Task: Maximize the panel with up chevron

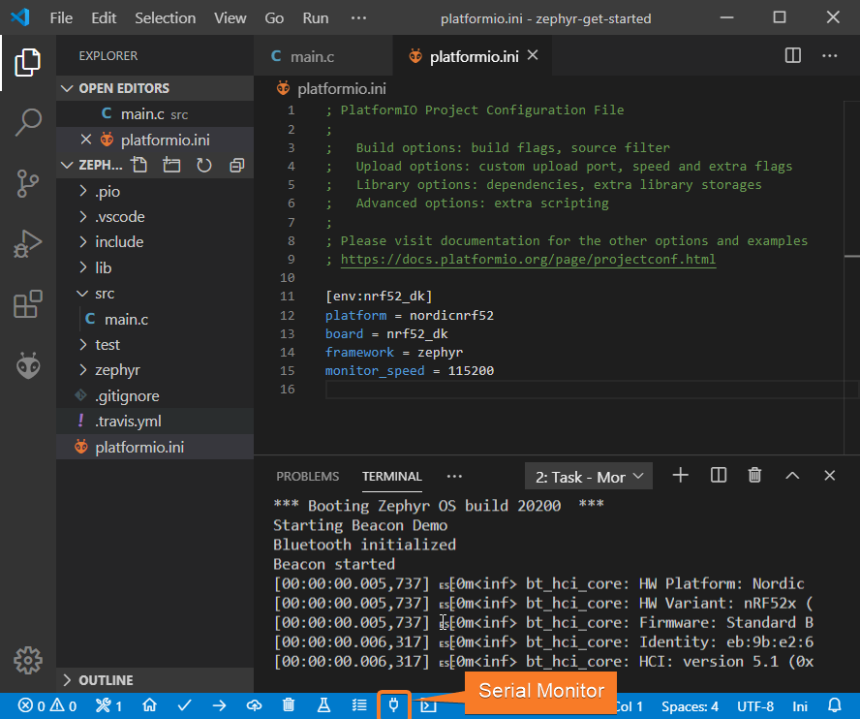Action: click(x=792, y=476)
